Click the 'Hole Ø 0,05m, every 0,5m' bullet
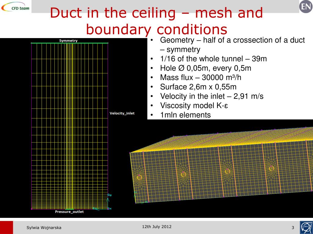 tap(205, 68)
